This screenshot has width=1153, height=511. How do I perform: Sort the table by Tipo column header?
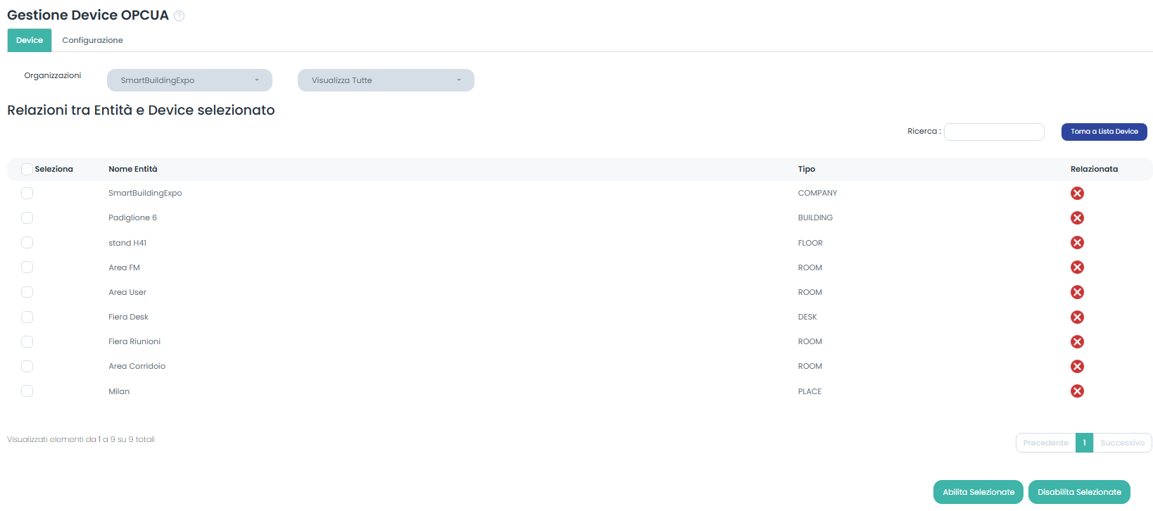pos(806,170)
